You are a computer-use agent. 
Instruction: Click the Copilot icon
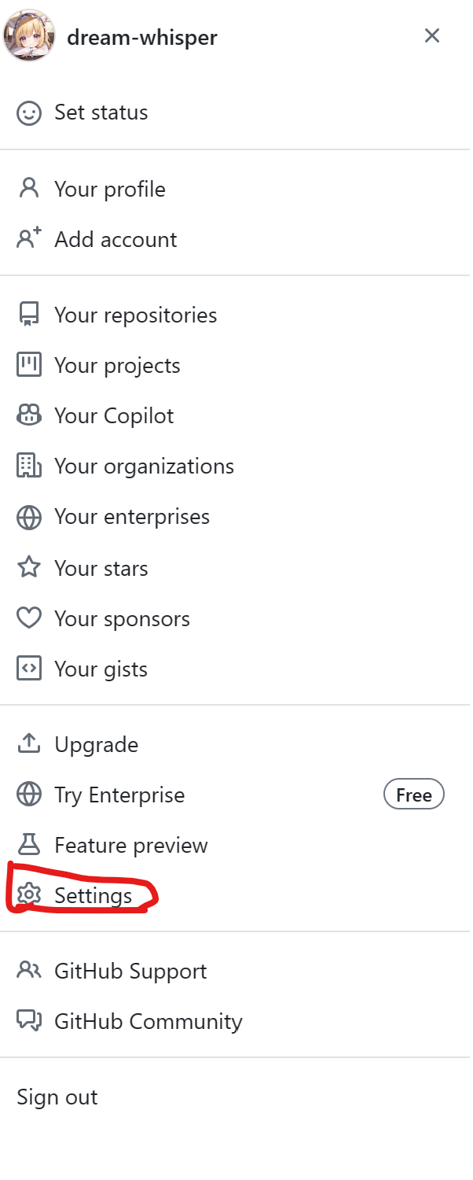click(x=29, y=415)
